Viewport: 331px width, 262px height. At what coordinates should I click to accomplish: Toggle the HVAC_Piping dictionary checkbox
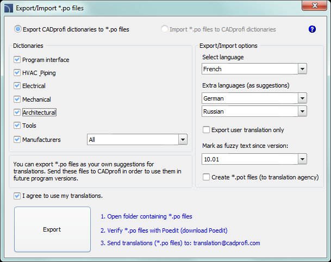click(17, 73)
